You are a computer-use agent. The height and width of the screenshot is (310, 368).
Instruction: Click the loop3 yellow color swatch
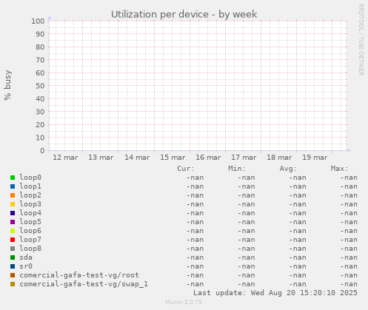pyautogui.click(x=13, y=204)
